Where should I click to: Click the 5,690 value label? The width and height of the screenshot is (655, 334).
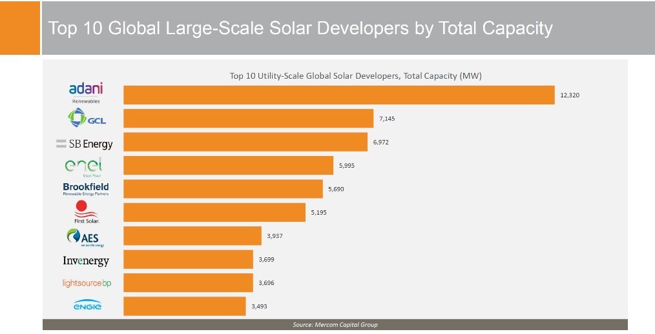pos(336,189)
